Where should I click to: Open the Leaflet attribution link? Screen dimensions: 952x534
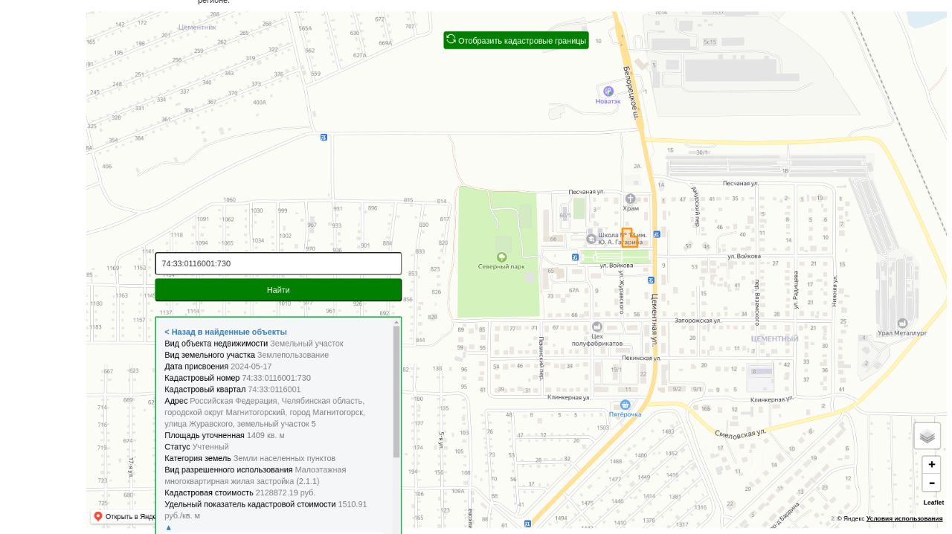pos(933,503)
